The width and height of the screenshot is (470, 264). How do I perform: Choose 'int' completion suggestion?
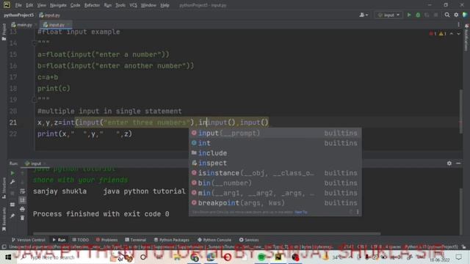(x=275, y=143)
